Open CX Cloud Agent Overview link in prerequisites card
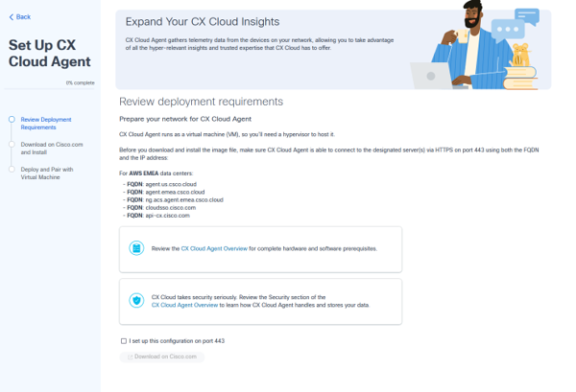Image resolution: width=576 pixels, height=392 pixels. [214, 248]
